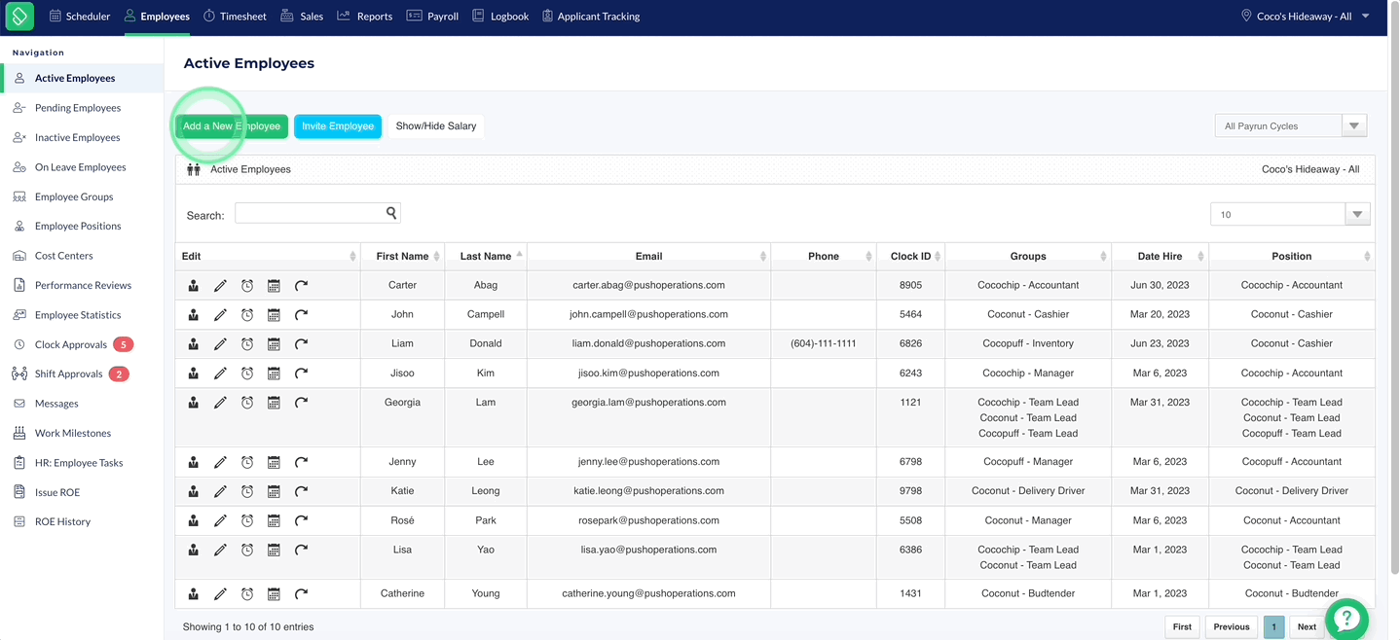Open Pending Employees in sidebar
The width and height of the screenshot is (1400, 640).
tap(78, 108)
